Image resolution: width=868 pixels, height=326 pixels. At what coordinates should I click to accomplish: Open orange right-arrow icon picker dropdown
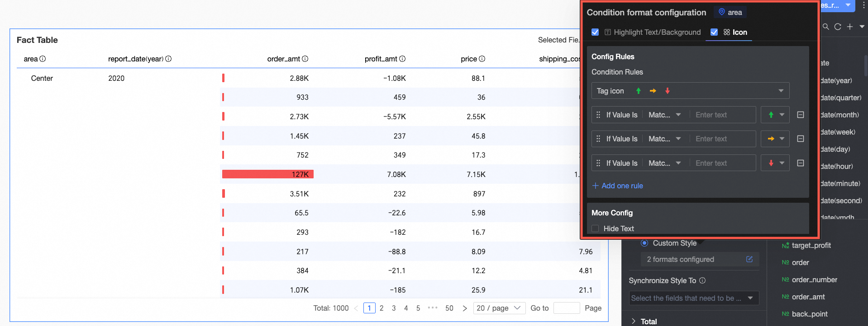[775, 139]
